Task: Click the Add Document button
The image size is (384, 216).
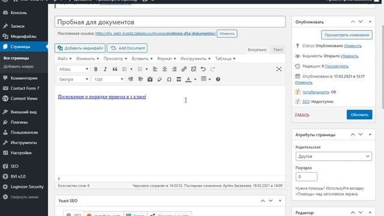Action: (x=127, y=48)
